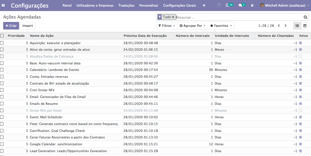Toggle Ativo for Enviar NFe por Email
This screenshot has width=311, height=156.
pyautogui.click(x=300, y=110)
